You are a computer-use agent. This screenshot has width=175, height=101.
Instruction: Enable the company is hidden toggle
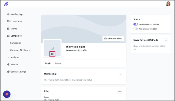(136, 29)
